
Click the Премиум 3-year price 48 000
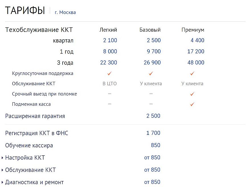point(196,63)
